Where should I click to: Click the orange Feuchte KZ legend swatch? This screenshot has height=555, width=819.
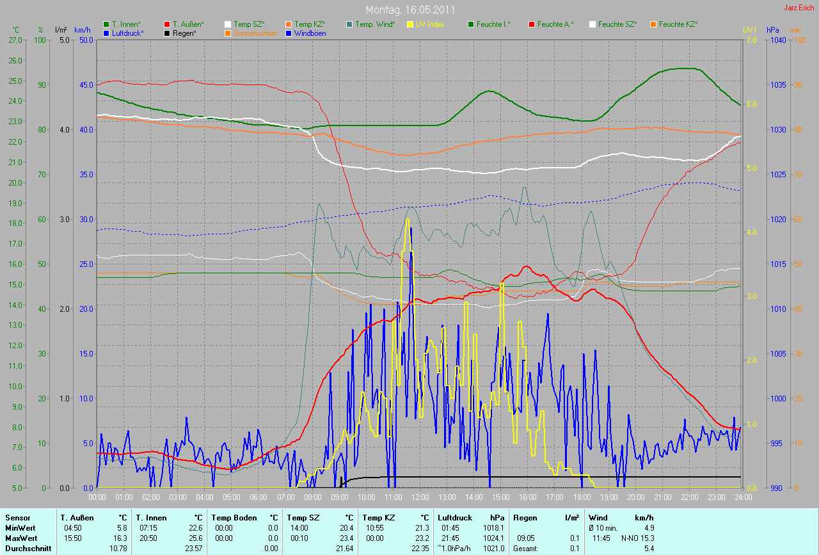coord(653,24)
